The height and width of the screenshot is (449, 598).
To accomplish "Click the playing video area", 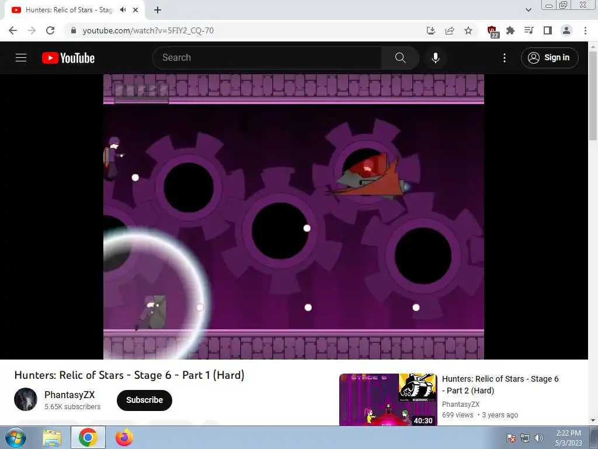I will [x=294, y=216].
